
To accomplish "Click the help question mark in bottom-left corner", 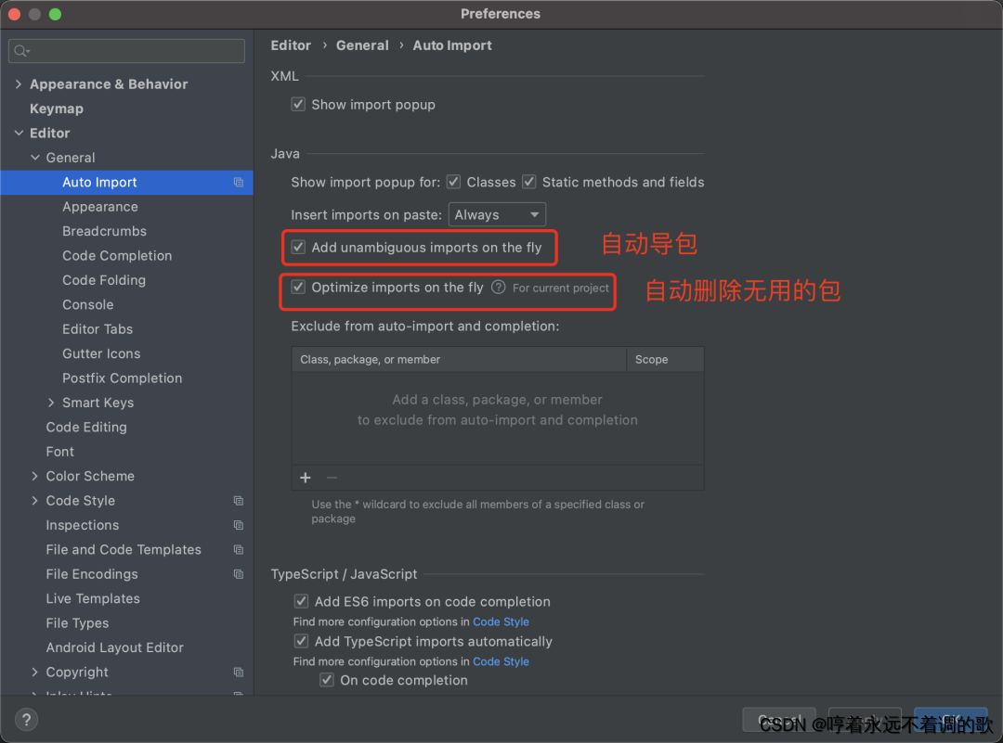I will click(x=26, y=720).
